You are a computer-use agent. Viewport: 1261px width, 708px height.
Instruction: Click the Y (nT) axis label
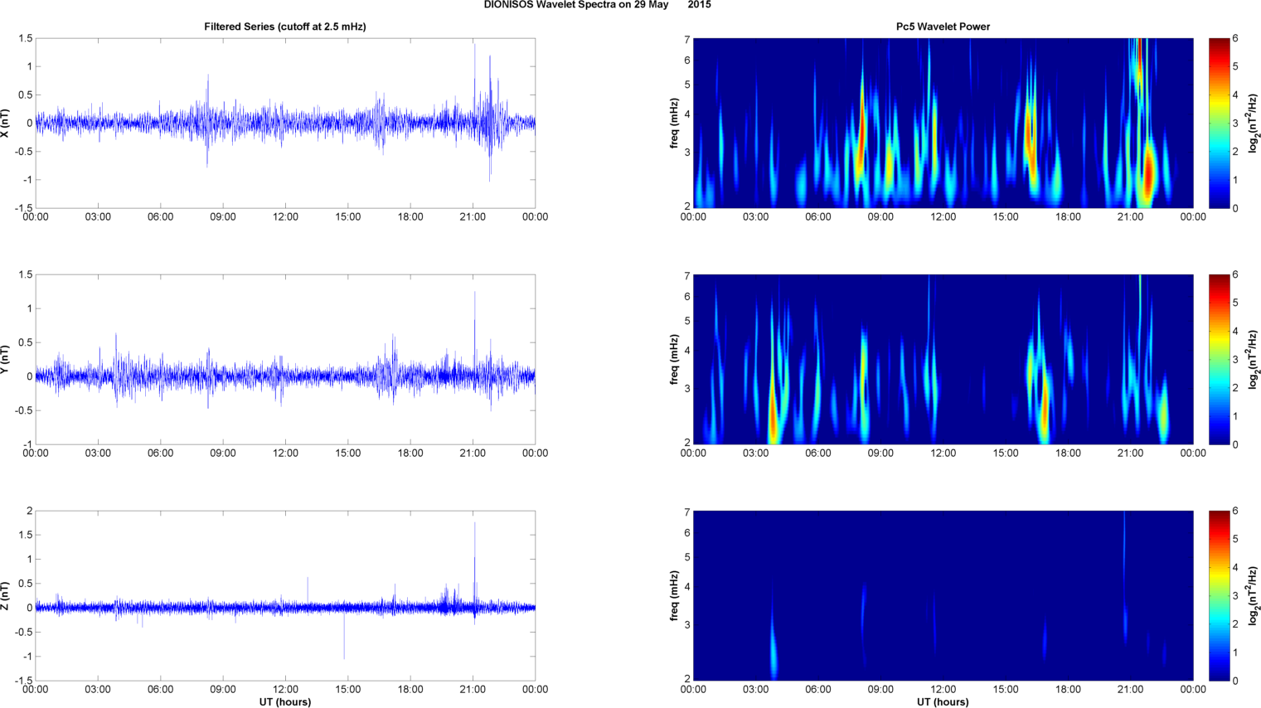(6, 360)
